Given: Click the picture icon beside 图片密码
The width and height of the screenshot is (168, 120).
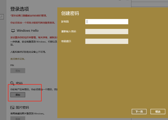Looking at the screenshot, I should coord(12,108).
